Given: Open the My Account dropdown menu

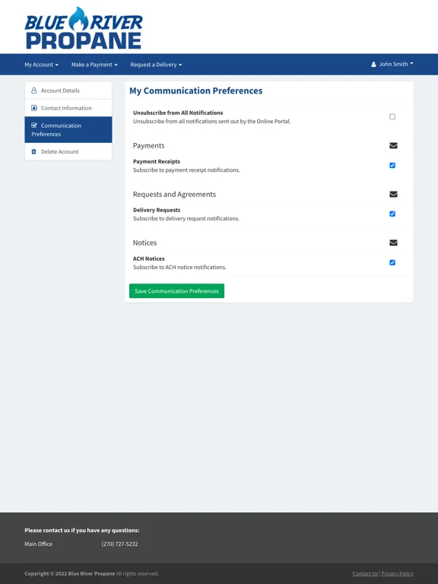Looking at the screenshot, I should (41, 65).
